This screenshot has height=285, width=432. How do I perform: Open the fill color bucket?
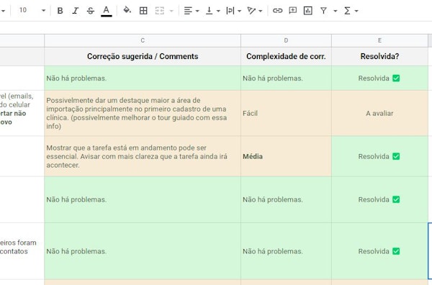(127, 10)
